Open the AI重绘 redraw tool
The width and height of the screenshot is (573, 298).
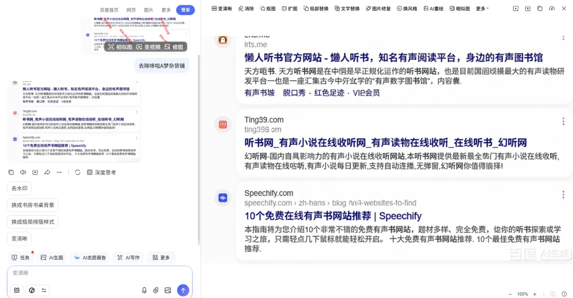coord(433,9)
